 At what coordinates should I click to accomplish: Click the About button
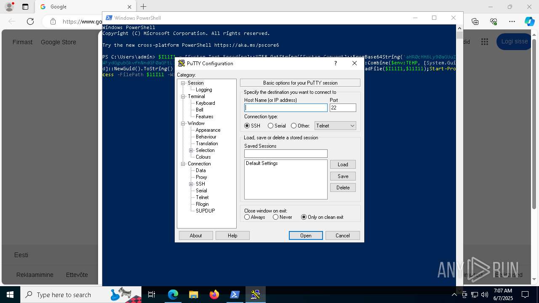click(x=196, y=236)
